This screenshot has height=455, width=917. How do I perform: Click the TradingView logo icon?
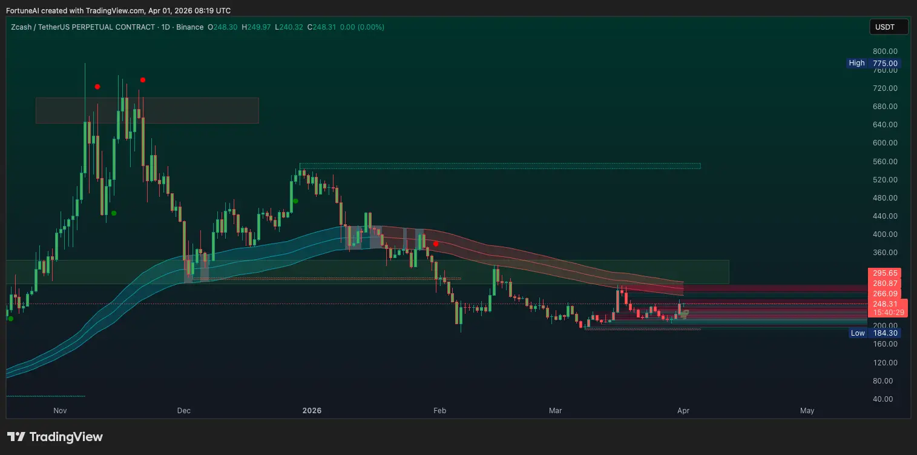click(x=16, y=437)
